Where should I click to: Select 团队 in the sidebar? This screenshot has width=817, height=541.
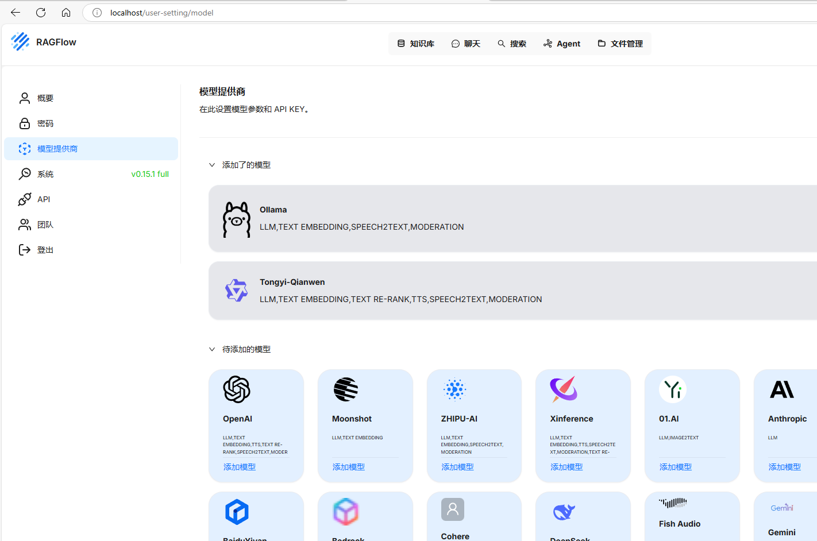pos(91,225)
